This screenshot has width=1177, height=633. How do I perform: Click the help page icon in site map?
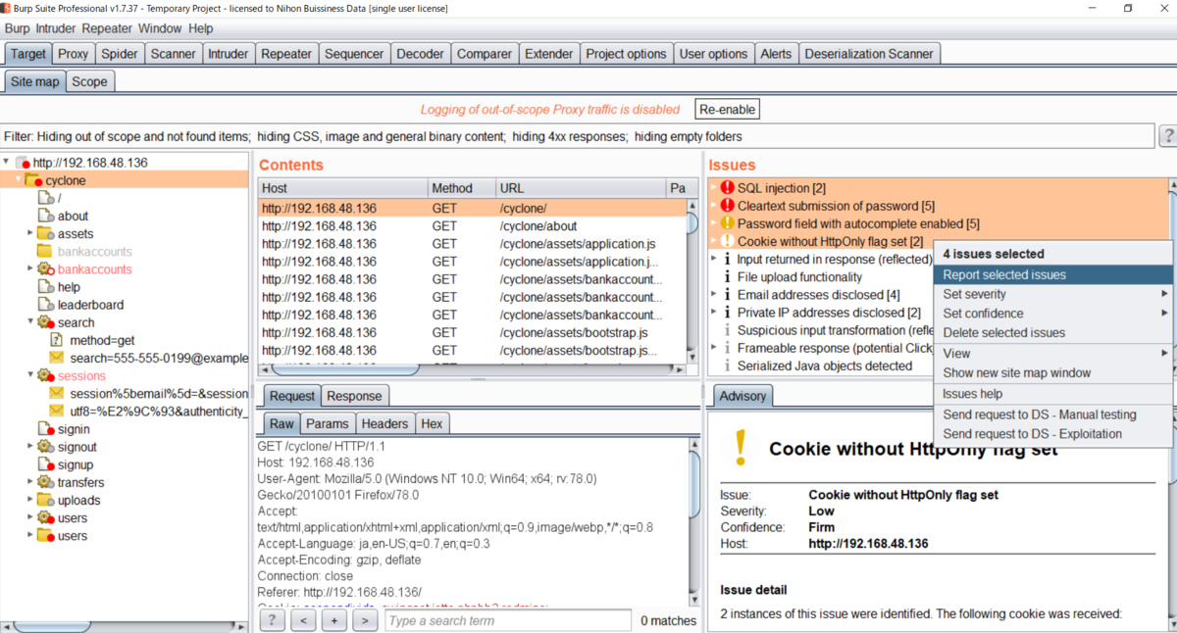(45, 287)
